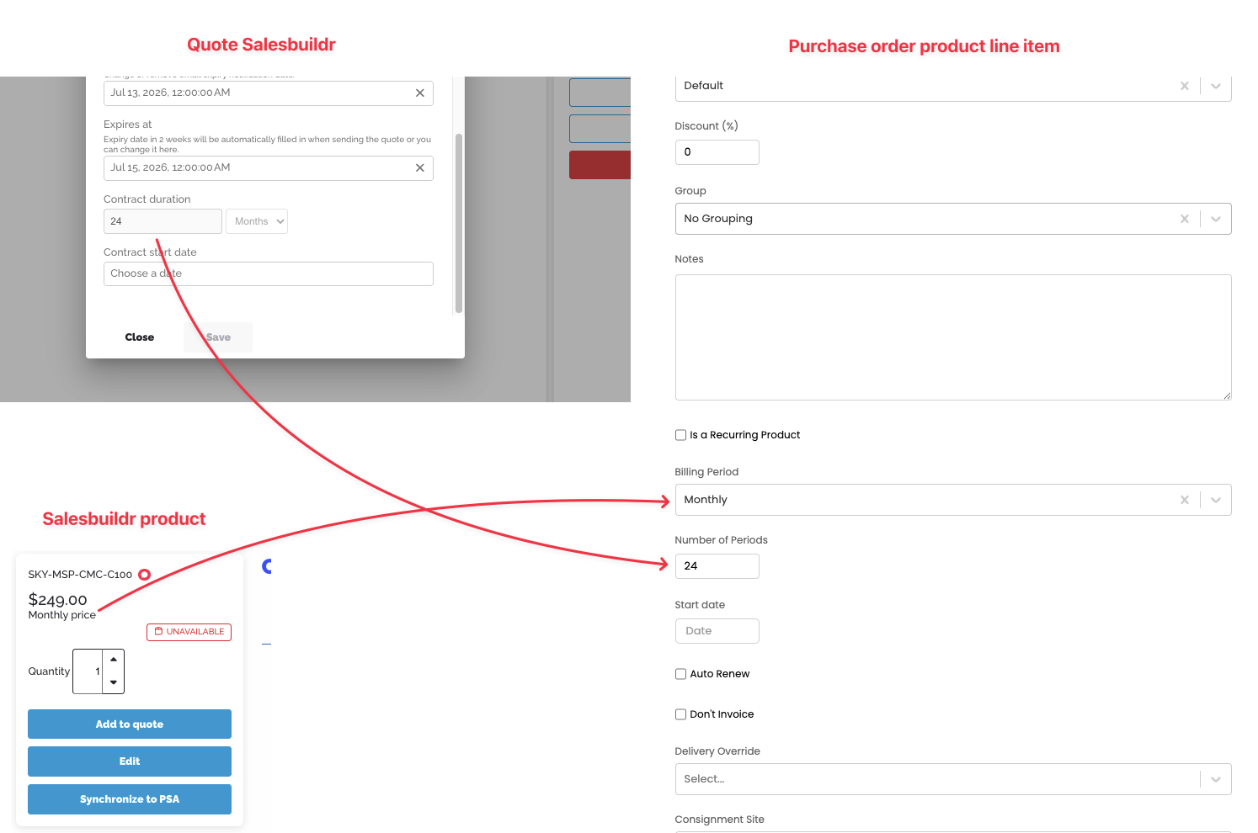The height and width of the screenshot is (833, 1258).
Task: Select the SKY-MSP-CMC-C100 product code
Action: click(x=80, y=575)
